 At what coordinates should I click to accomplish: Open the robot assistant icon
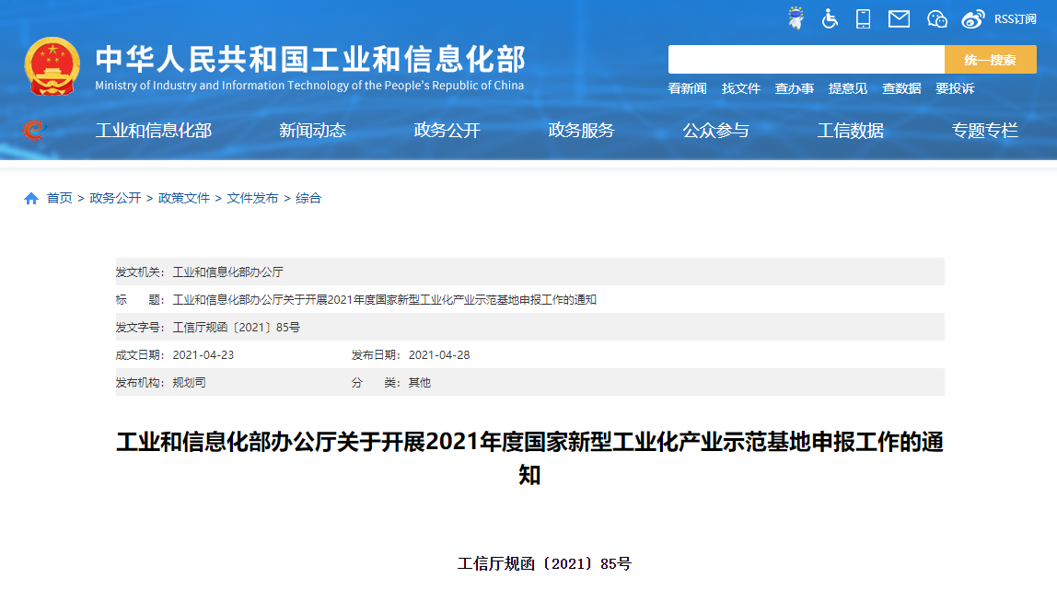pyautogui.click(x=796, y=17)
